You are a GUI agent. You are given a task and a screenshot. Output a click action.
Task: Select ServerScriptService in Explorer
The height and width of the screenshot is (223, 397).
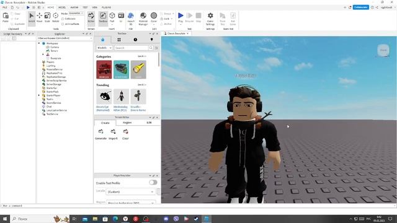[56, 81]
